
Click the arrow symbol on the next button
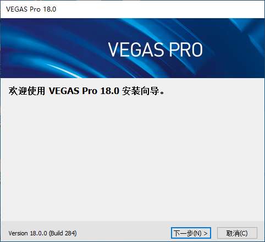(x=206, y=233)
